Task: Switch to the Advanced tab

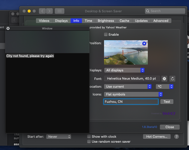Action: [x=161, y=21]
